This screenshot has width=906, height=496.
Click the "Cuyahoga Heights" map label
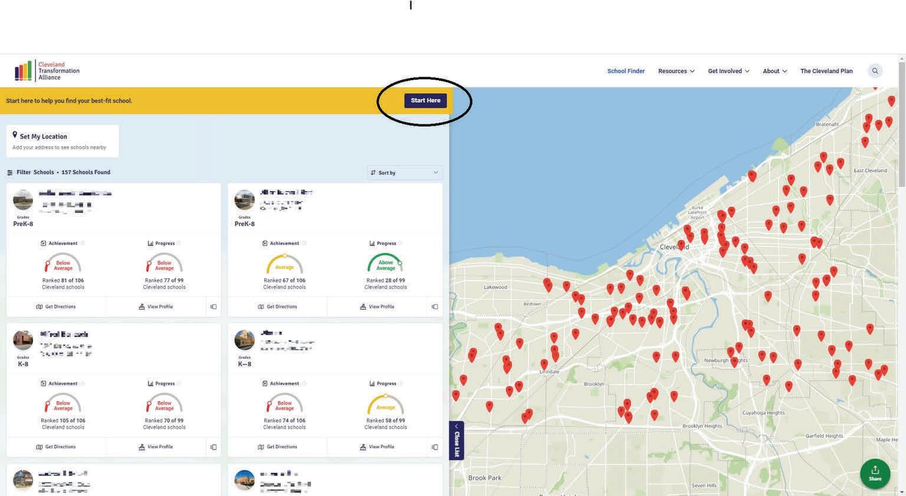763,413
